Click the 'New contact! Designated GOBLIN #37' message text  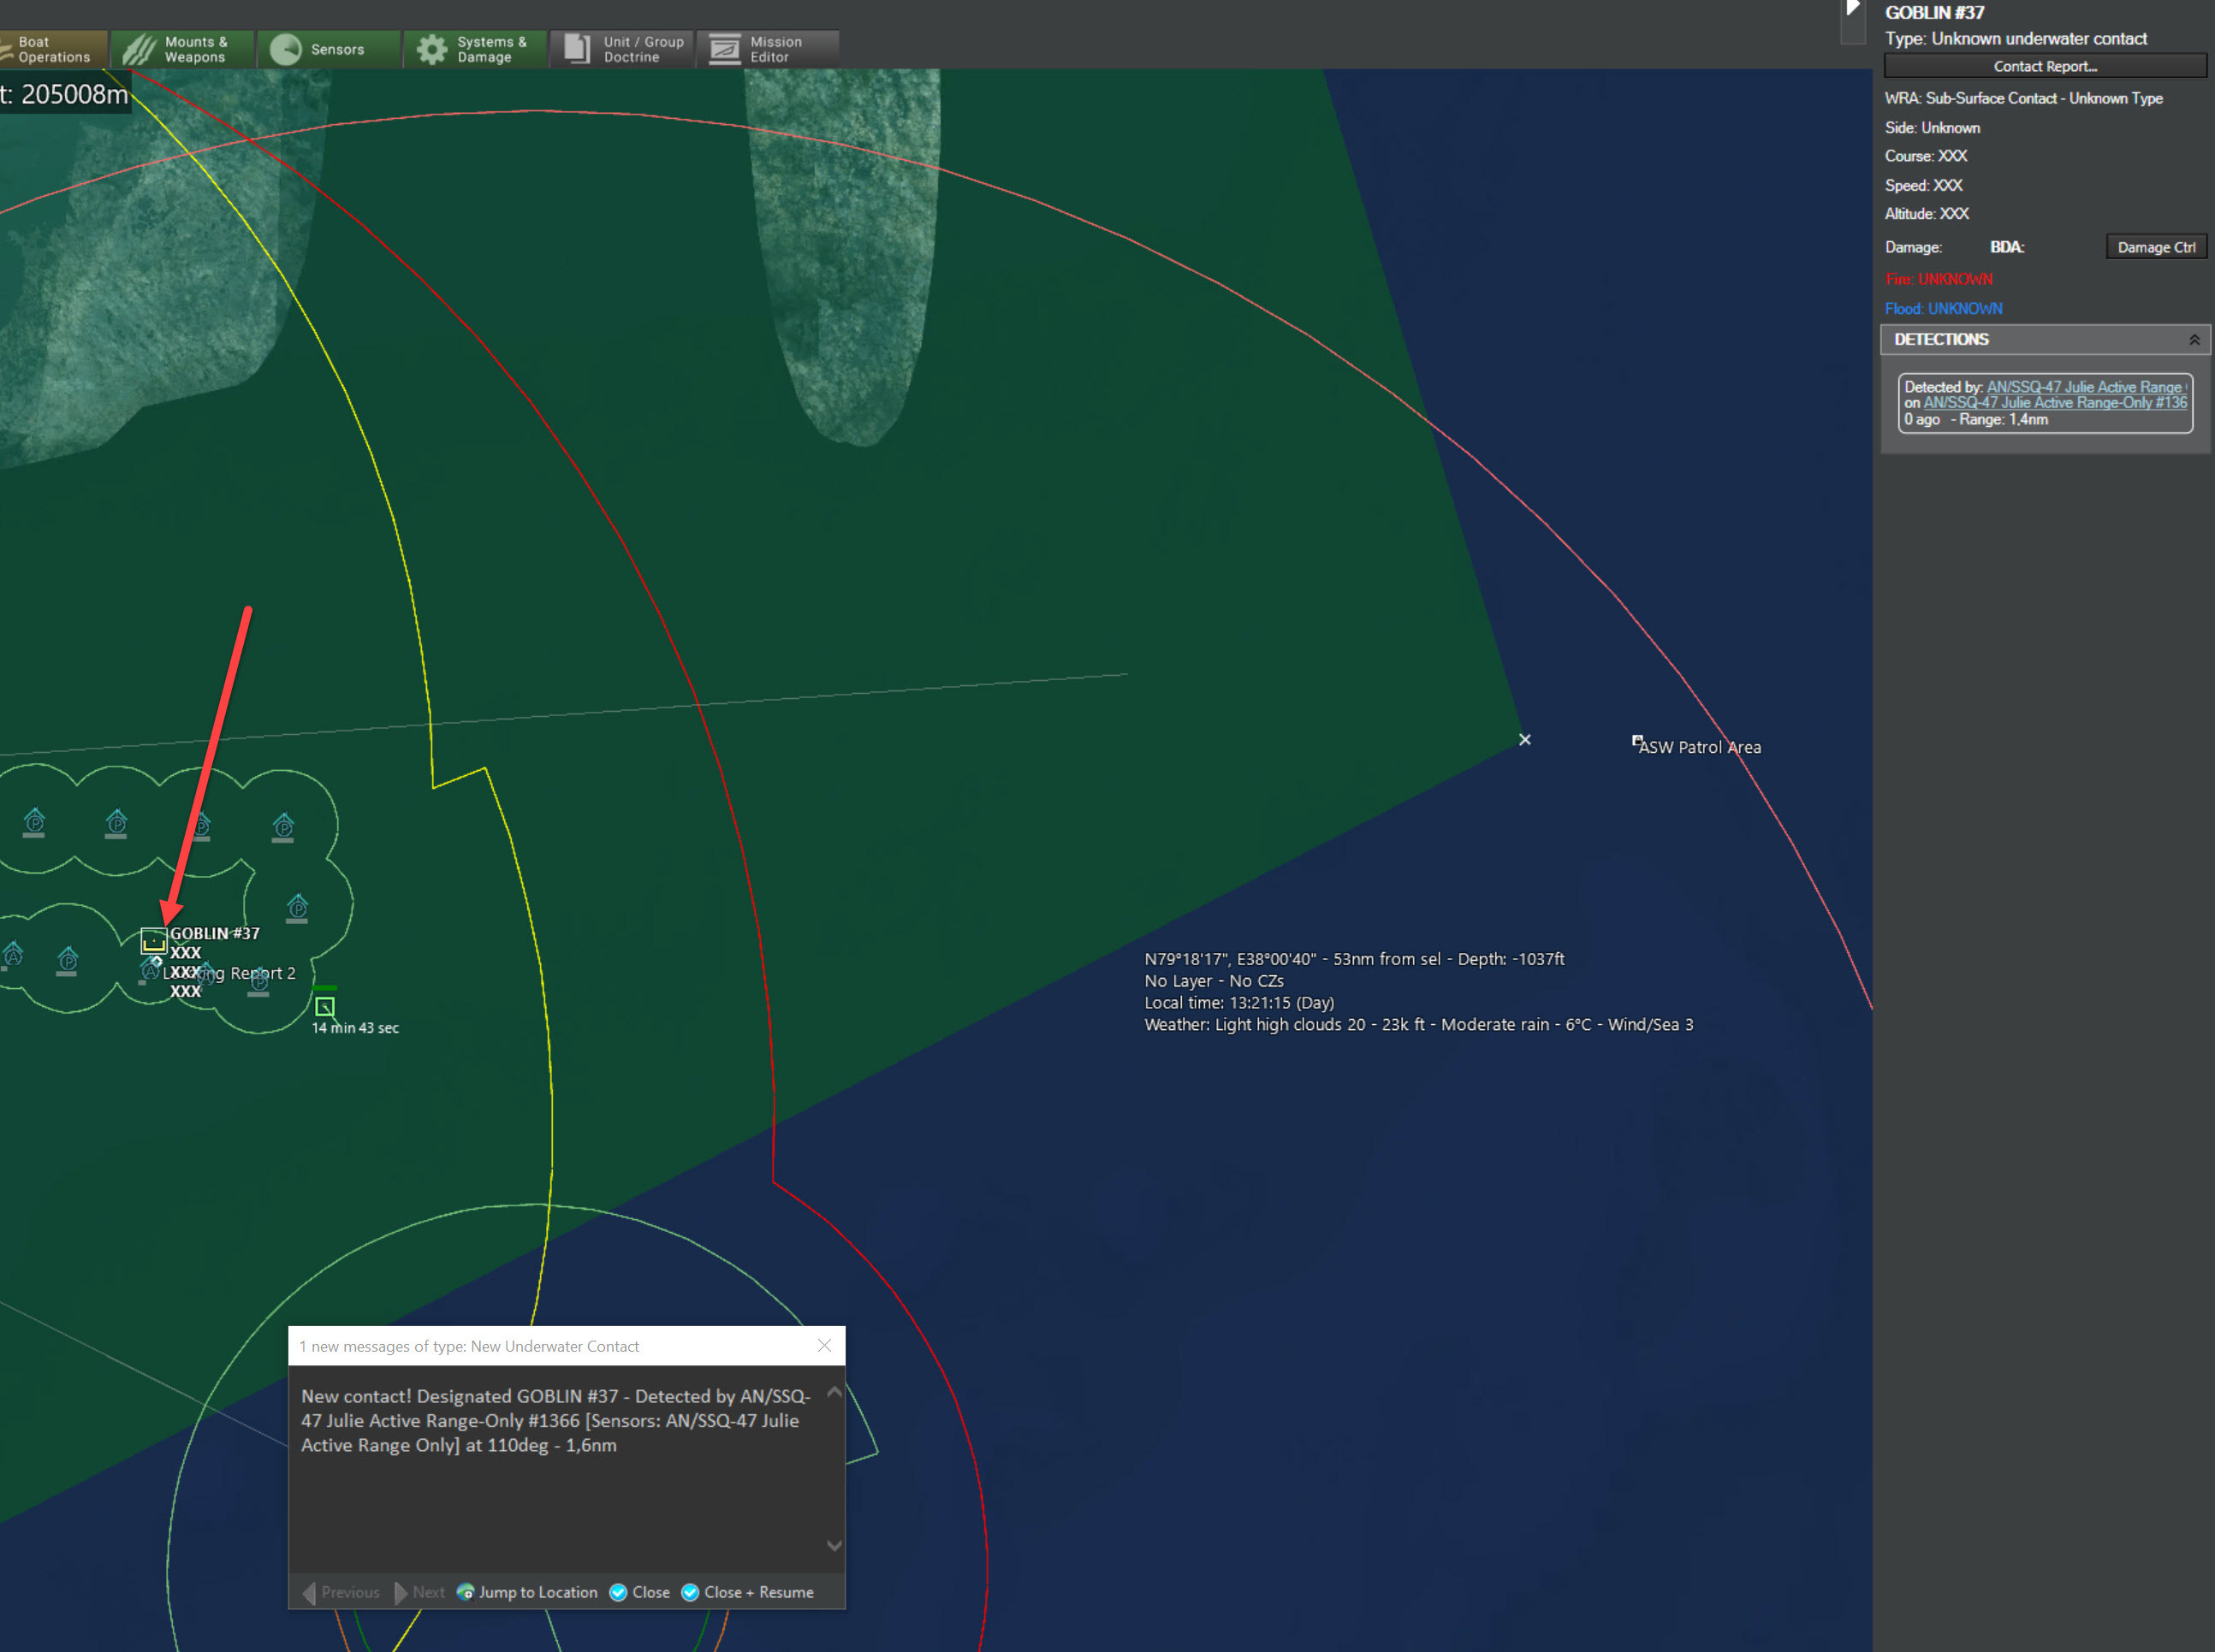(556, 1420)
